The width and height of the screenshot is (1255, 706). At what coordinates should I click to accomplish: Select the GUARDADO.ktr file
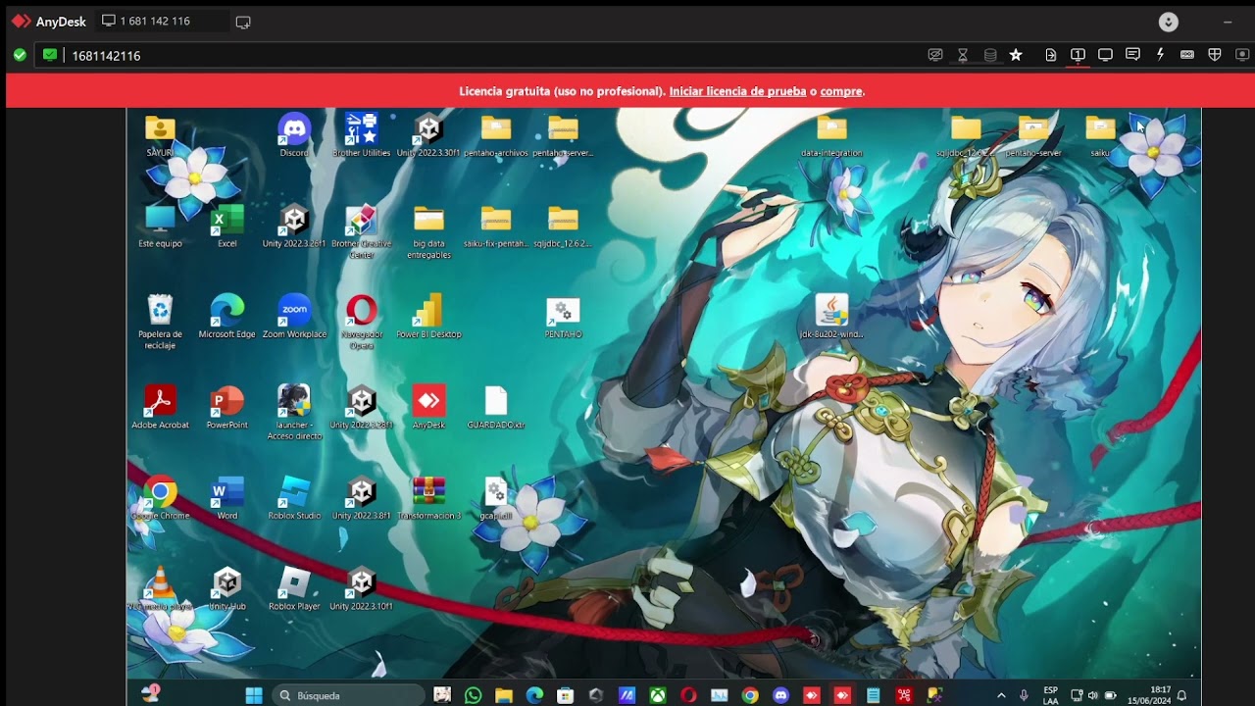coord(496,407)
